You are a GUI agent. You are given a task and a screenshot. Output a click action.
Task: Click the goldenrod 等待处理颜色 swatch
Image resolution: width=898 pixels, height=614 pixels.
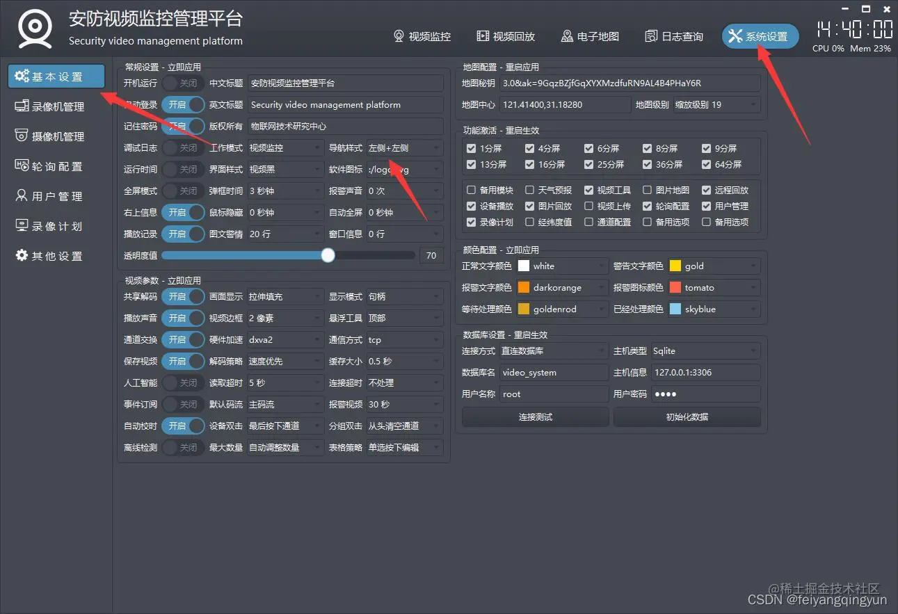(523, 309)
